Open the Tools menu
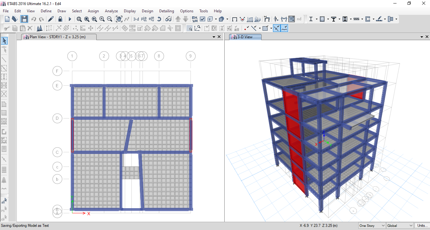Viewport: 430px width, 230px height. (204, 11)
